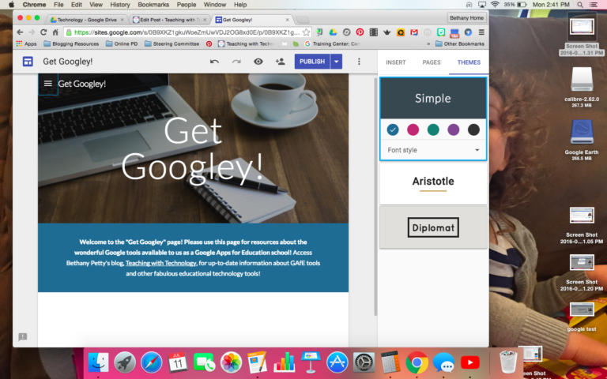Open the Font style dropdown

(433, 150)
